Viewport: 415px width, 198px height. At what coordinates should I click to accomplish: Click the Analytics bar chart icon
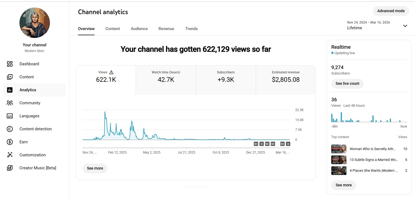pyautogui.click(x=10, y=90)
